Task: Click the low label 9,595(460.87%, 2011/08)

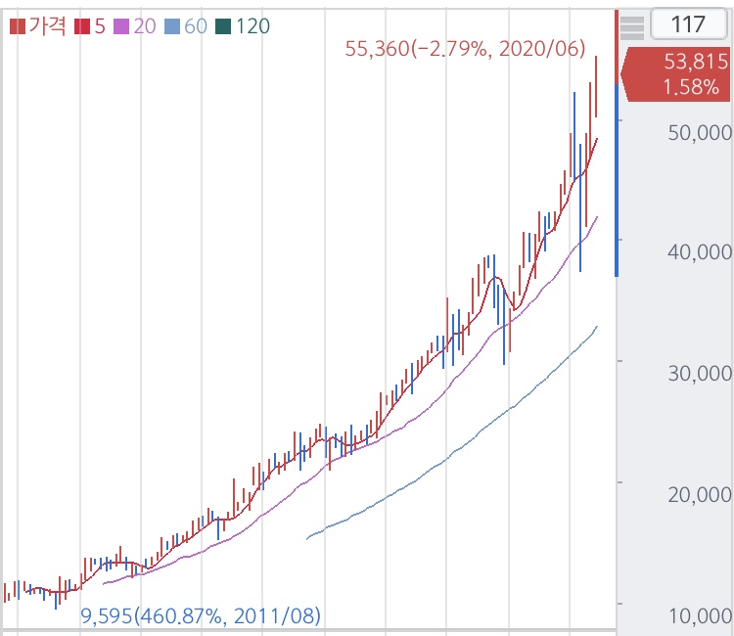Action: 201,615
